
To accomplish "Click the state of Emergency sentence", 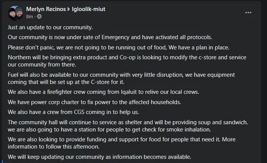I will 110,37.
